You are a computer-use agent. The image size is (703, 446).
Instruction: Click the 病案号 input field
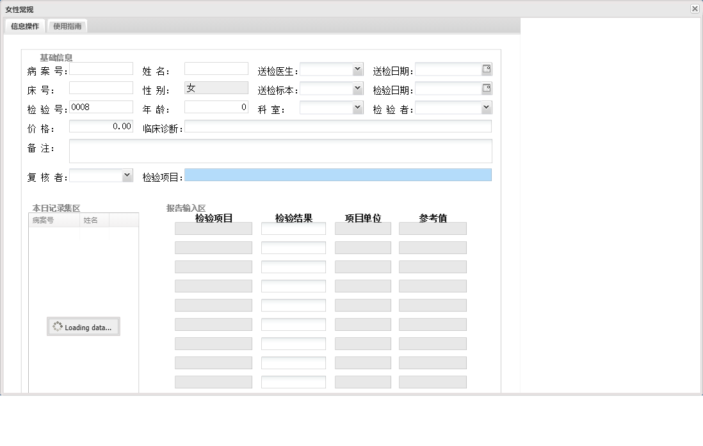click(101, 68)
